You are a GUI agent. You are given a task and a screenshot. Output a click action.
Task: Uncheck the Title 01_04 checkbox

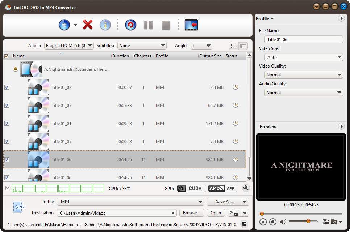[x=7, y=123]
